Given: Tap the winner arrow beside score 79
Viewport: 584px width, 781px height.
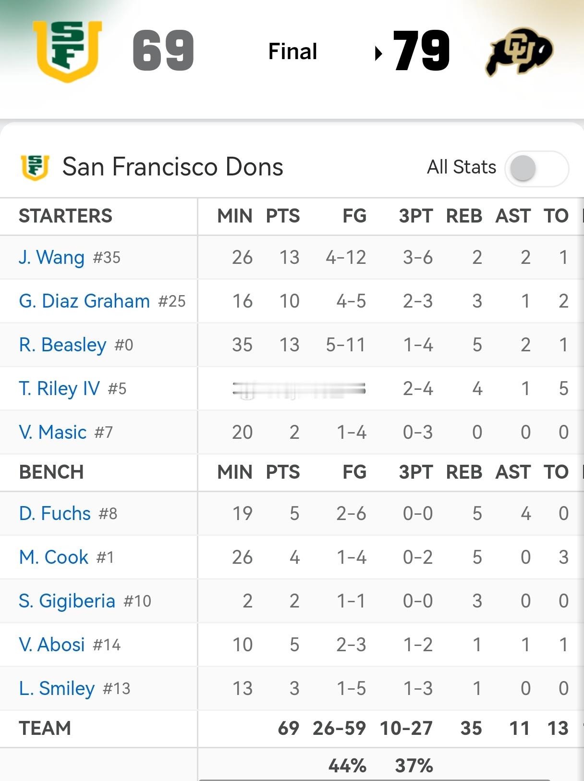Looking at the screenshot, I should click(378, 53).
